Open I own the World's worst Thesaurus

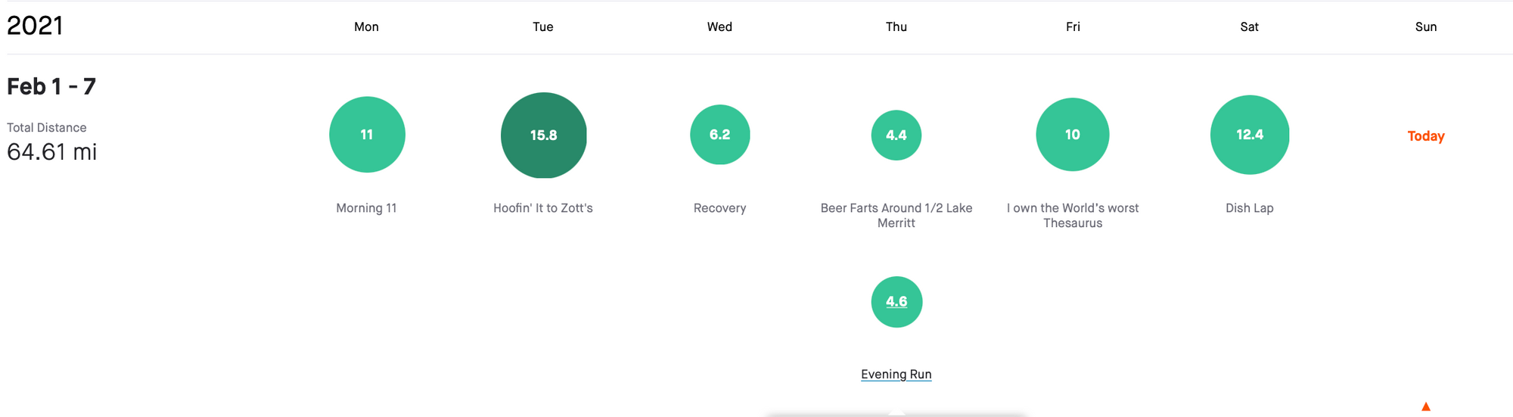coord(1073,215)
